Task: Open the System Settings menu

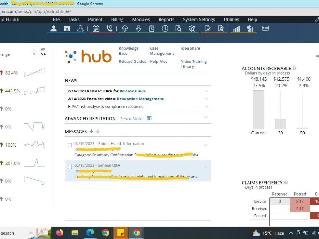Action: coord(199,20)
